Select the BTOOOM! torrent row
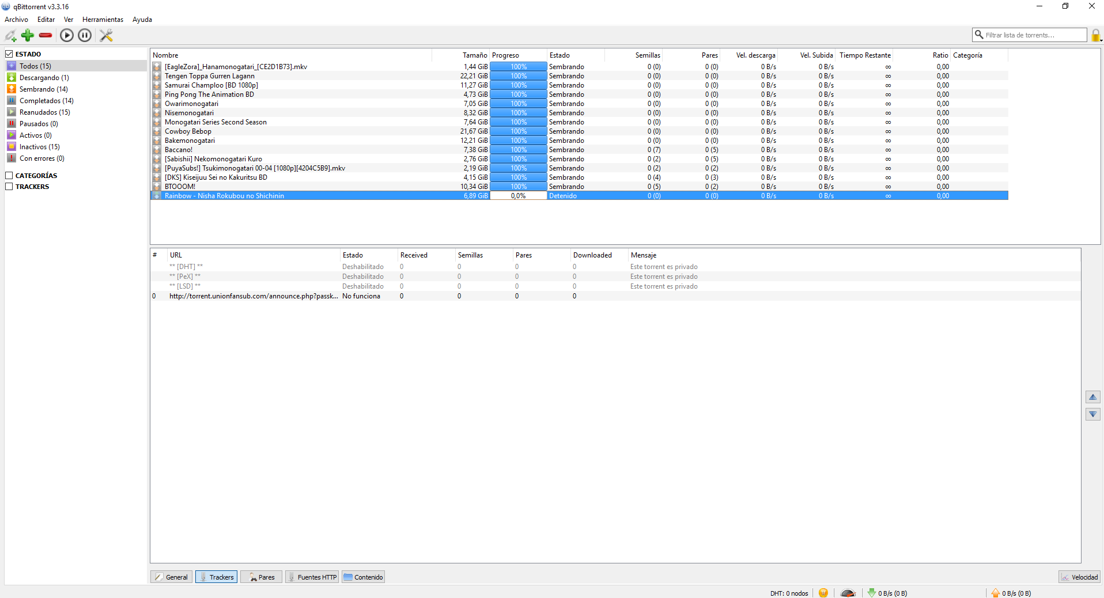Viewport: 1104px width, 598px height. click(x=579, y=187)
